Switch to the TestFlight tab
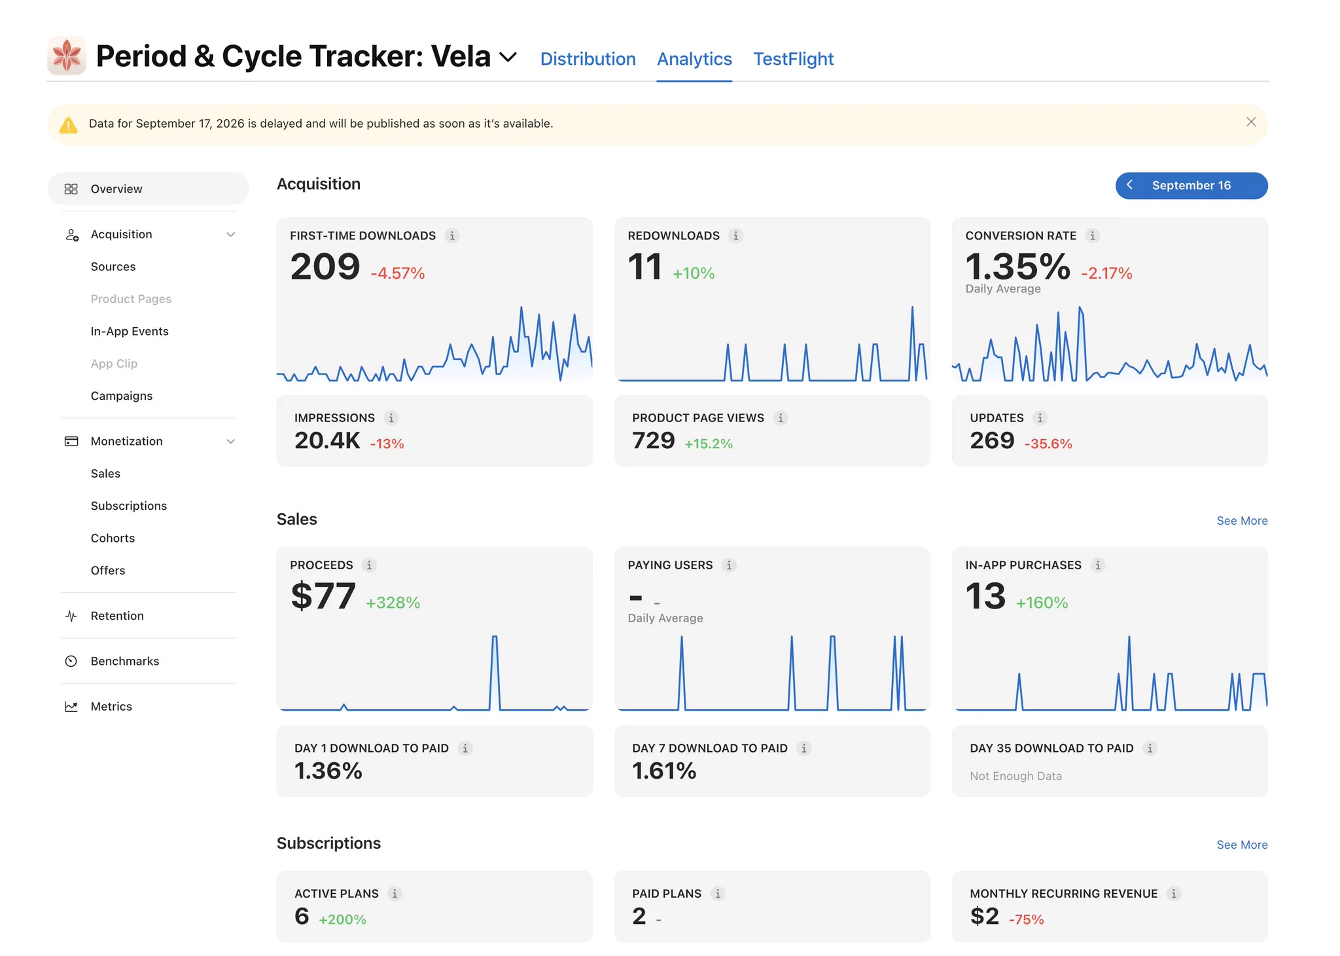Screen dimensions: 1340x956 (x=794, y=59)
